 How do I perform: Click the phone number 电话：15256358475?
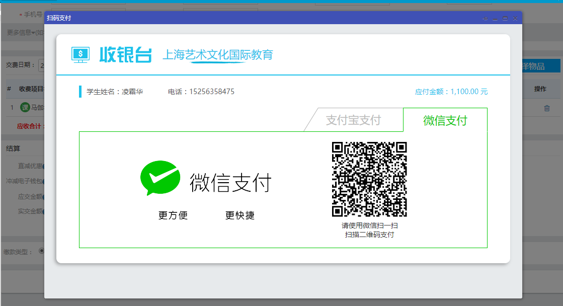click(x=201, y=92)
